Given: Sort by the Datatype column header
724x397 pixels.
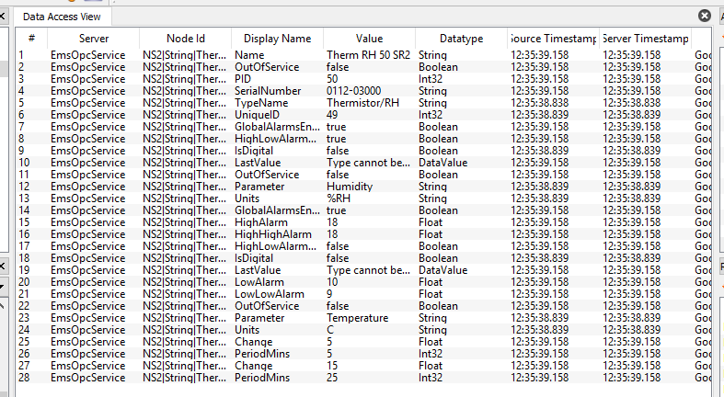Looking at the screenshot, I should (461, 39).
